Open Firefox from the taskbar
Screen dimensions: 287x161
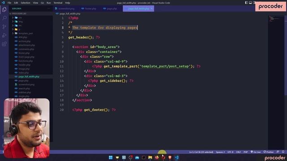coord(157,157)
